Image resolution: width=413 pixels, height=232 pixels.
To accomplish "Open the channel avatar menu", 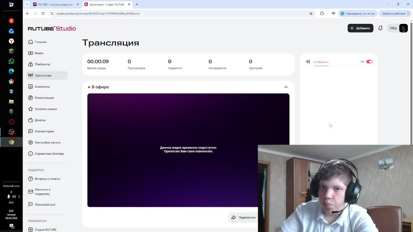I will point(403,28).
